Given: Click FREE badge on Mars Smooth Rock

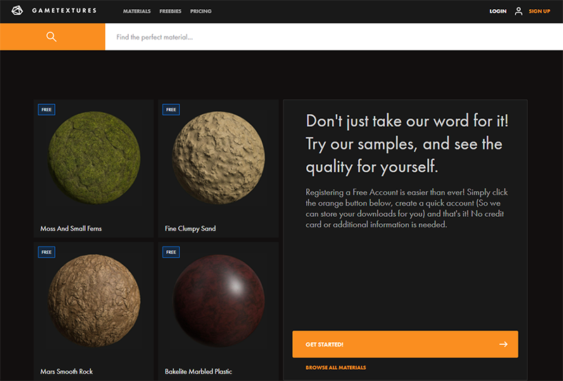Looking at the screenshot, I should tap(46, 251).
